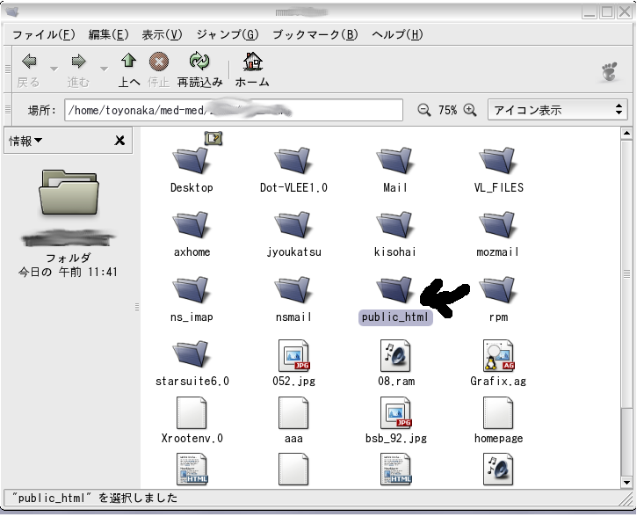Open the Back history dropdown arrow
The height and width of the screenshot is (517, 644).
(x=54, y=69)
